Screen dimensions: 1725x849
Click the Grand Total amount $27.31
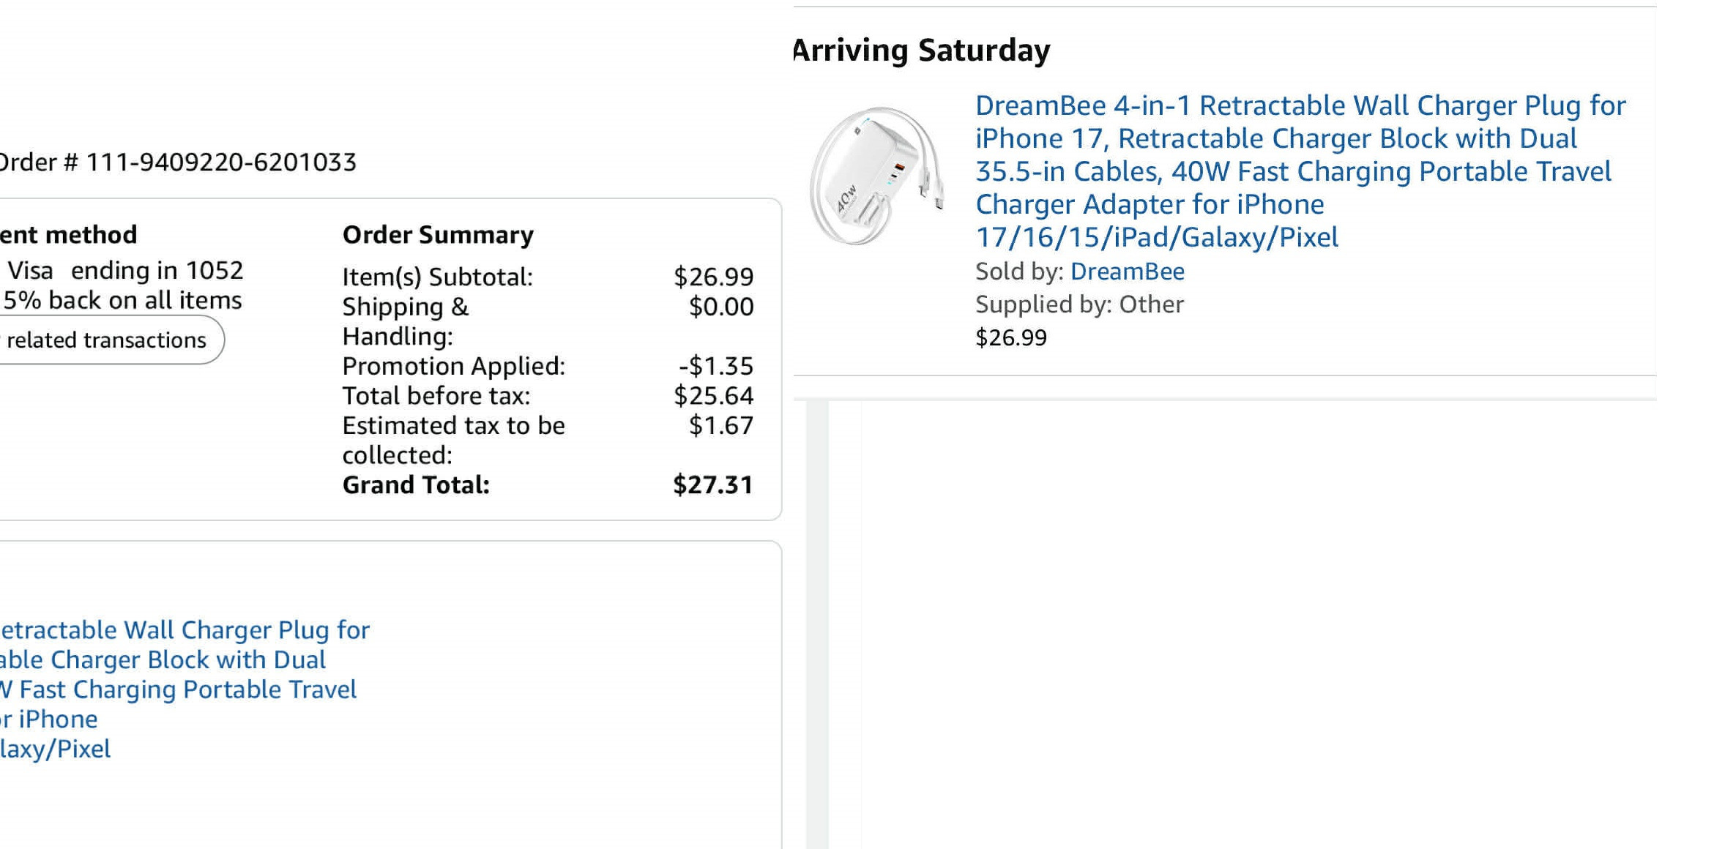(x=712, y=485)
